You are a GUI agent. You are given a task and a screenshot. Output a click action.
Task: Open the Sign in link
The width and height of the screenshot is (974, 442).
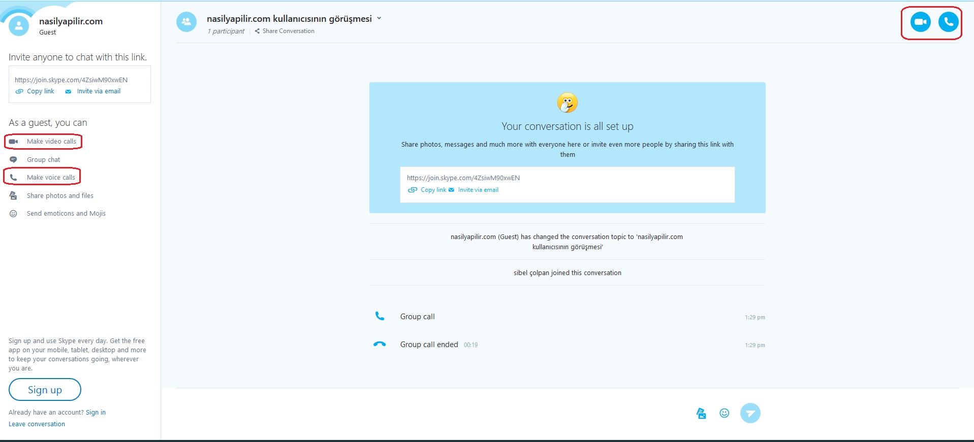(x=96, y=413)
